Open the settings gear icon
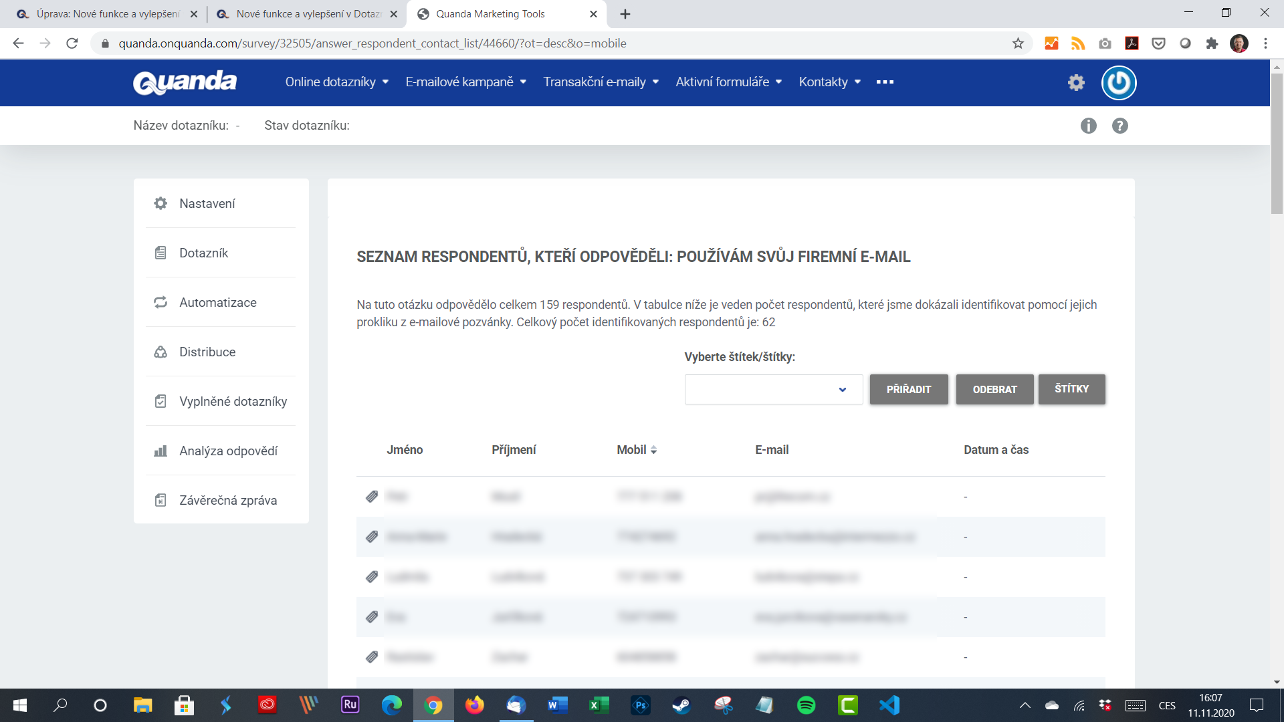The image size is (1284, 722). (1076, 82)
